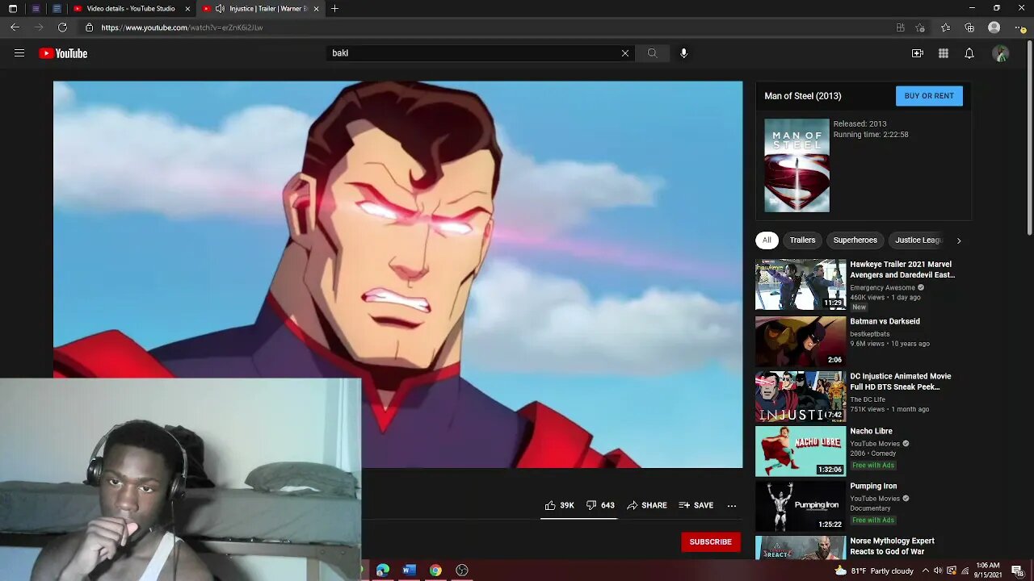Open the Man of Steel poster thumbnail

tap(797, 165)
